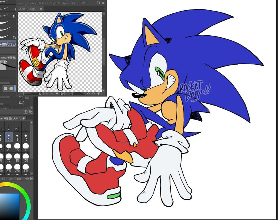
Task: Reset tool properties to initial settings
Action: pyautogui.click(x=26, y=112)
